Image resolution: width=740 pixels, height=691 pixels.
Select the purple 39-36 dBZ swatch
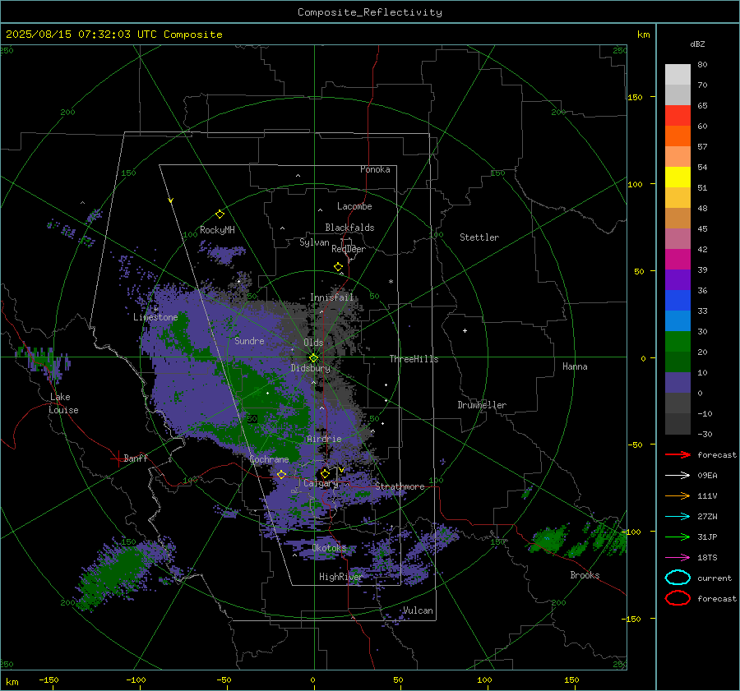(678, 279)
